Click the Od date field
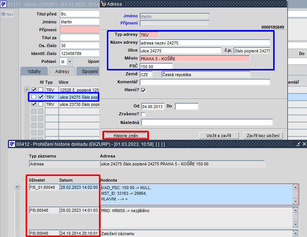Screen dimensions: 307x237 click(x=153, y=107)
